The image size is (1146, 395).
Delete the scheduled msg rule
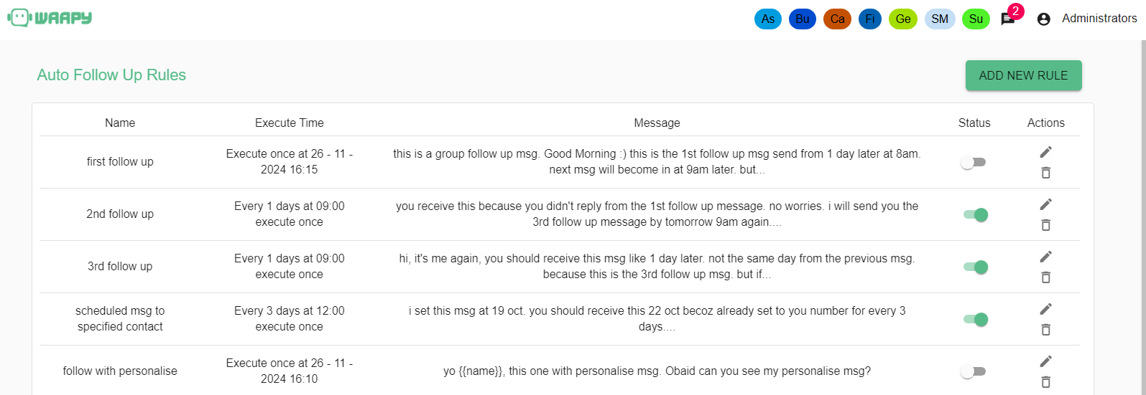1045,330
